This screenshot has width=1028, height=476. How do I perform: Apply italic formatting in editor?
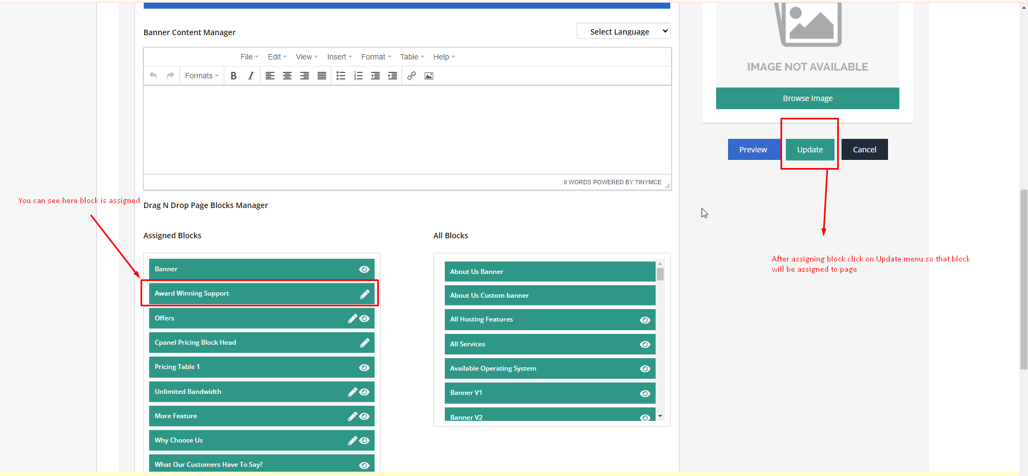coord(251,76)
